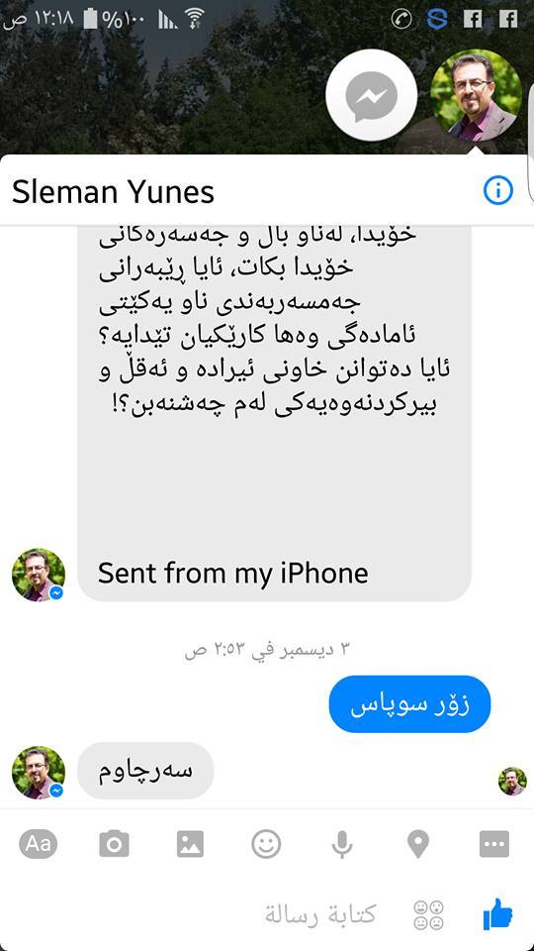Tap the sender avatar beside last reply

click(39, 772)
